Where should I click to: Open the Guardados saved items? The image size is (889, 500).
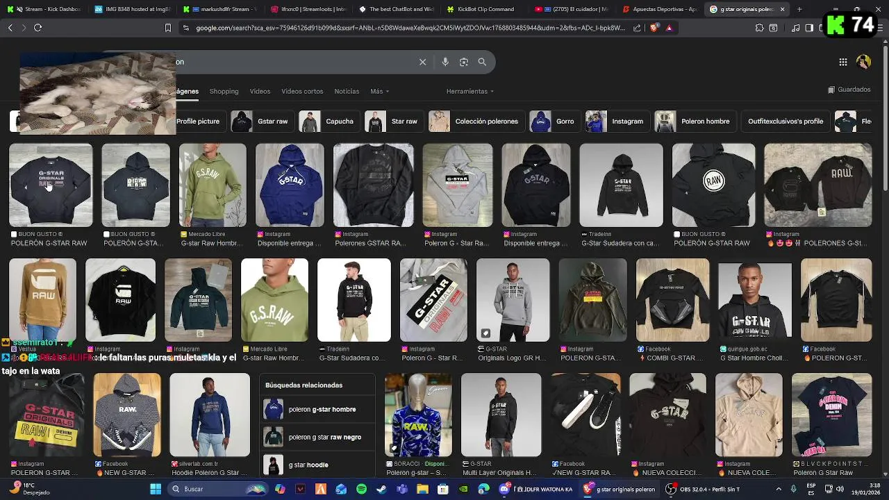[849, 90]
